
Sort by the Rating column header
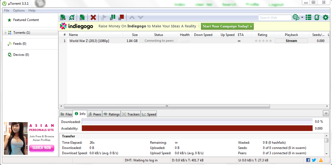pyautogui.click(x=262, y=35)
